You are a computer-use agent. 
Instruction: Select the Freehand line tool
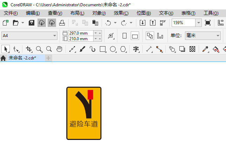coord(72,49)
